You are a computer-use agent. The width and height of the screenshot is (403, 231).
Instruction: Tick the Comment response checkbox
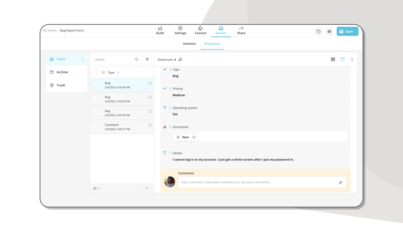[96, 125]
